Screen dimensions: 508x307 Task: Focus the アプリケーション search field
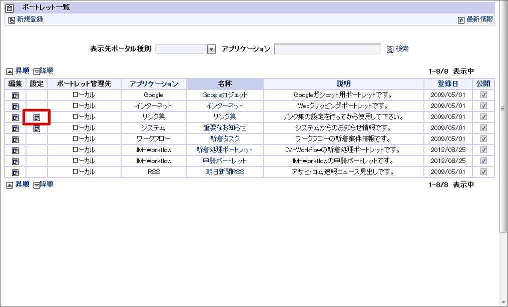(327, 49)
